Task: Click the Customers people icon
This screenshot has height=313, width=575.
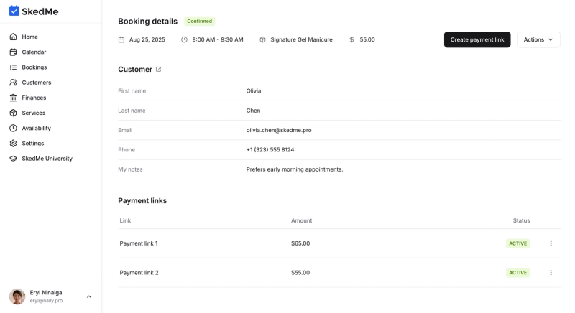Action: pos(13,83)
